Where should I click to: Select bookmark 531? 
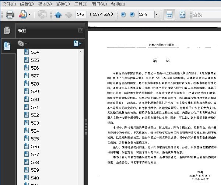(35, 108)
